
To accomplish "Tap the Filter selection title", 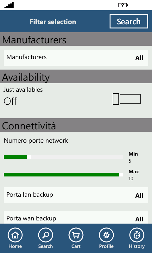I will click(x=53, y=22).
